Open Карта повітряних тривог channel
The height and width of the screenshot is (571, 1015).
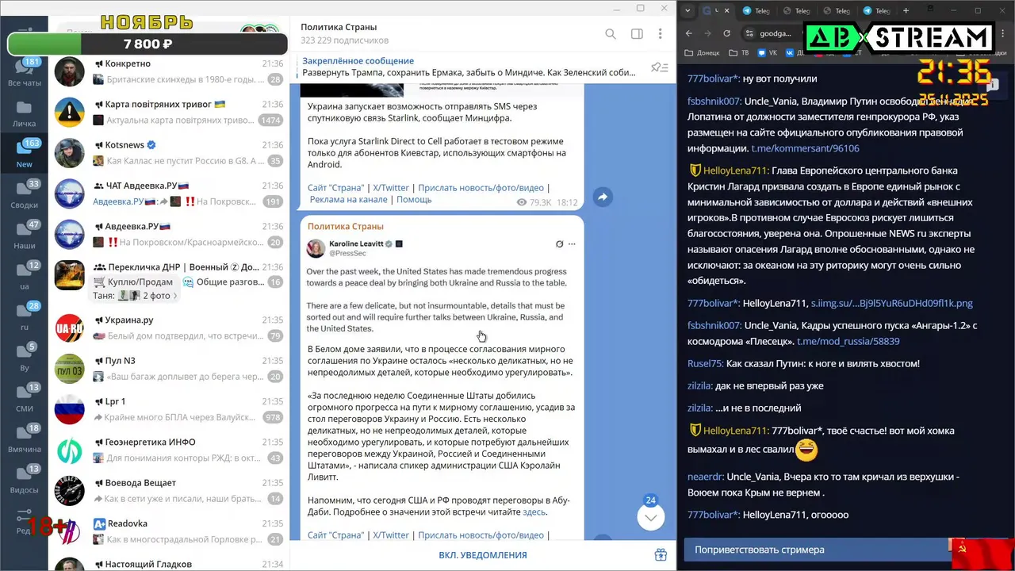(168, 112)
